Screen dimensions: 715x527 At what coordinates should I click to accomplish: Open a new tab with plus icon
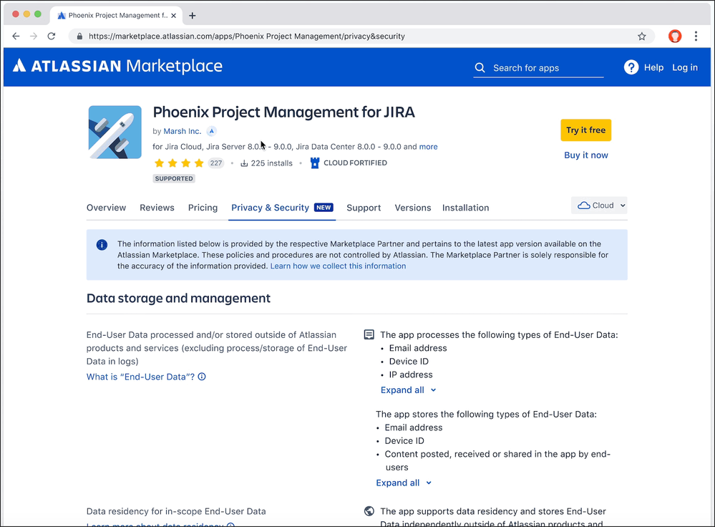point(193,16)
